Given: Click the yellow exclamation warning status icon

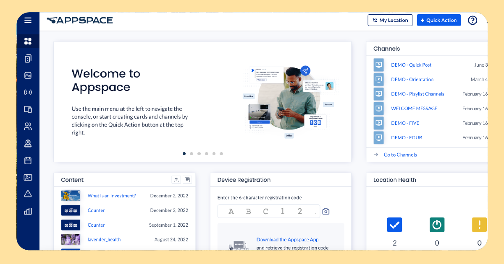Looking at the screenshot, I should pyautogui.click(x=479, y=225).
